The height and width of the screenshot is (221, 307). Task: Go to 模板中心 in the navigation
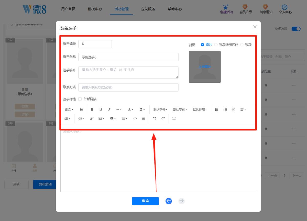pos(95,9)
